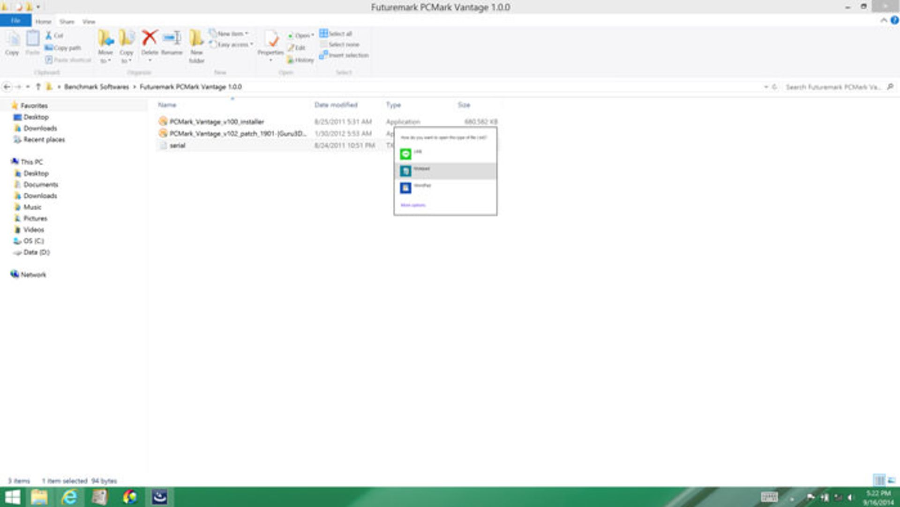Click the red Delete icon in ribbon
The height and width of the screenshot is (507, 900).
click(150, 38)
